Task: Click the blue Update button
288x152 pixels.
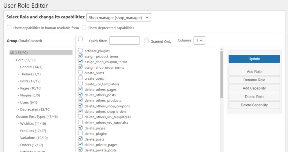Action: point(254,59)
